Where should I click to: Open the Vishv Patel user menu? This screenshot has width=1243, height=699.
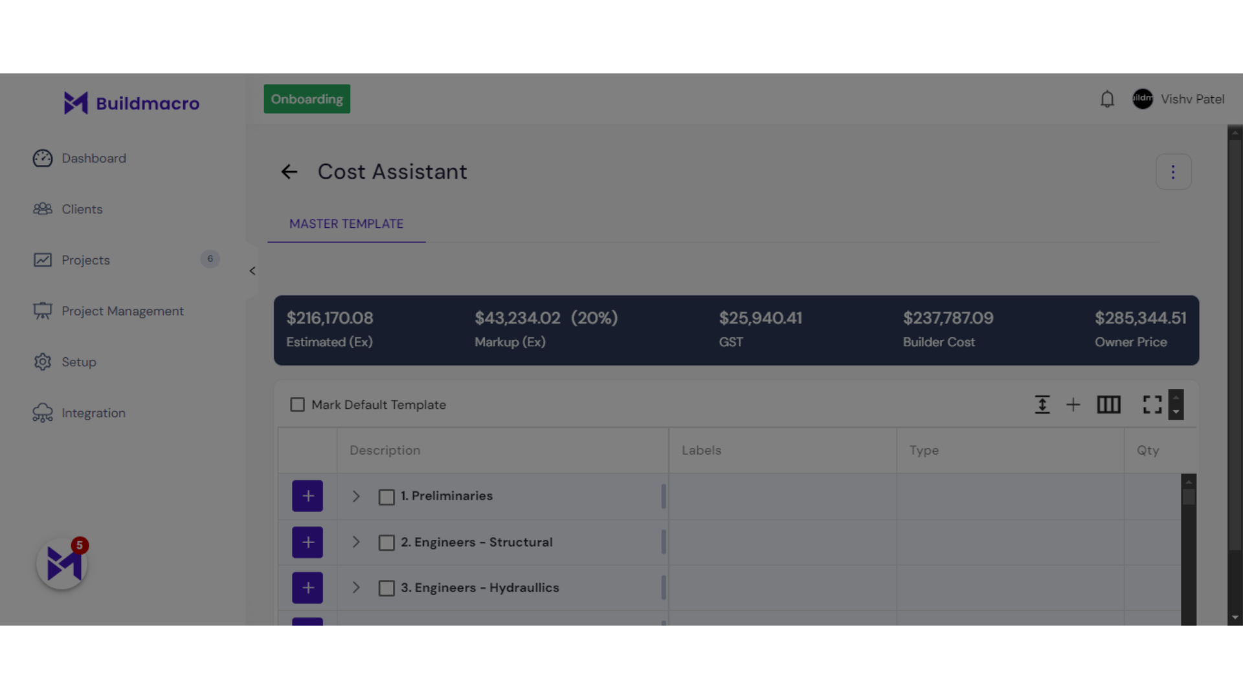tap(1193, 99)
